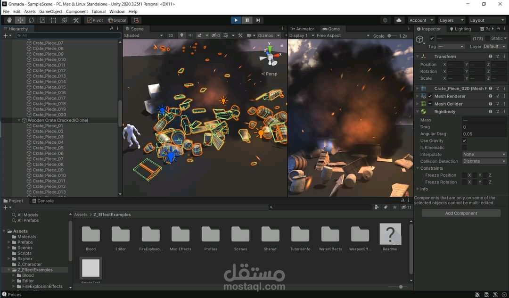Image resolution: width=509 pixels, height=298 pixels.
Task: Toggle Use Gravity checkbox
Action: (465, 141)
